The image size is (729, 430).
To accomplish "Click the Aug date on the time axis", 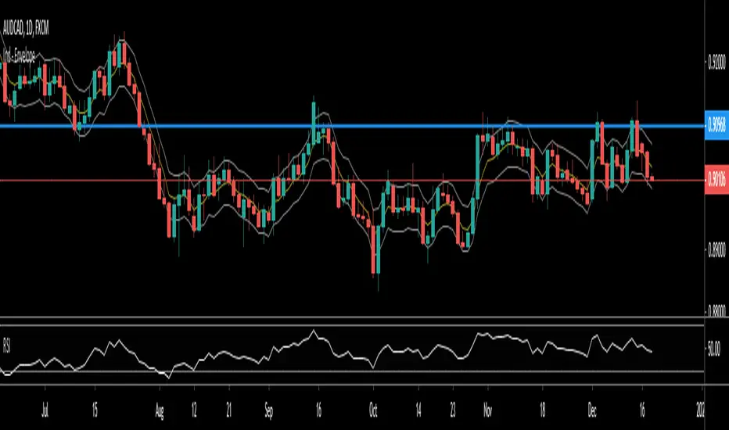I will [x=160, y=412].
